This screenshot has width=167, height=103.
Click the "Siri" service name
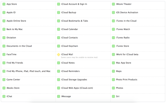tap(118, 96)
